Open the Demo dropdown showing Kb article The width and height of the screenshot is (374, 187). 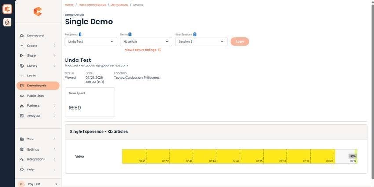point(146,41)
